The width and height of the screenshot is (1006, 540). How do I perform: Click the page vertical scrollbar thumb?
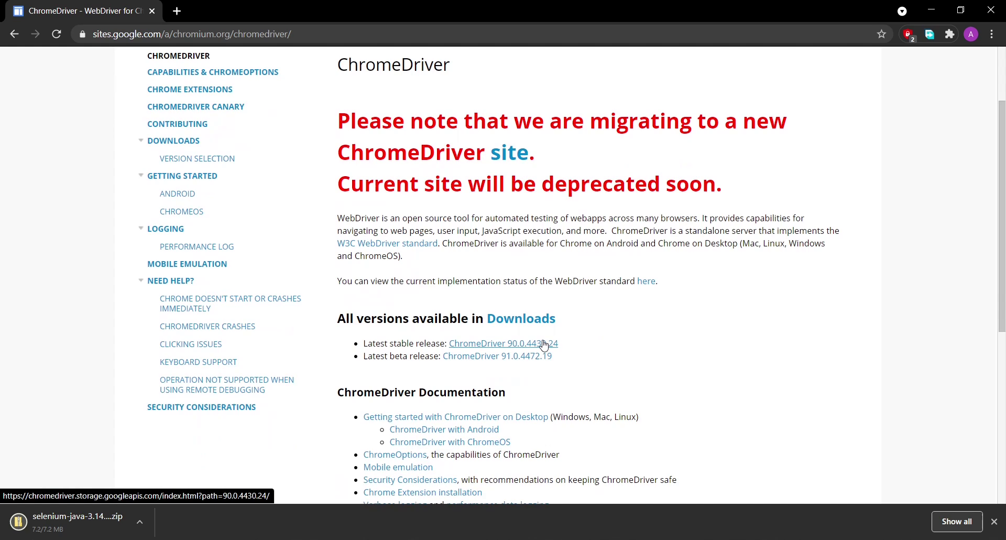pos(1001,216)
